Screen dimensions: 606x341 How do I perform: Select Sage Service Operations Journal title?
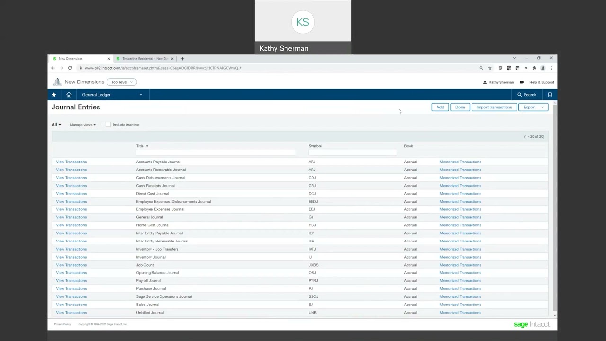tap(164, 297)
